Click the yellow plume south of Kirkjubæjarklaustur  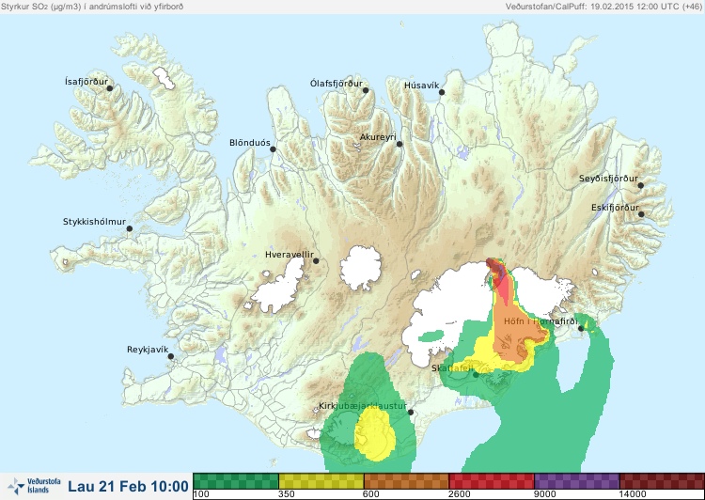(374, 435)
